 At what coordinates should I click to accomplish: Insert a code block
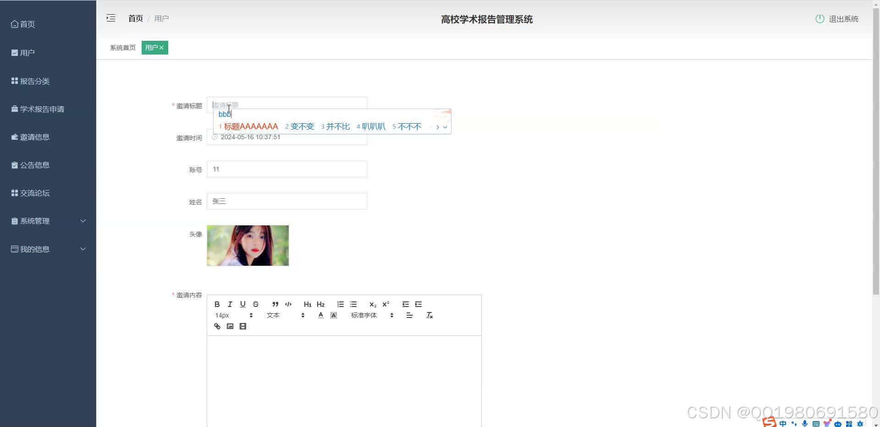(x=288, y=304)
